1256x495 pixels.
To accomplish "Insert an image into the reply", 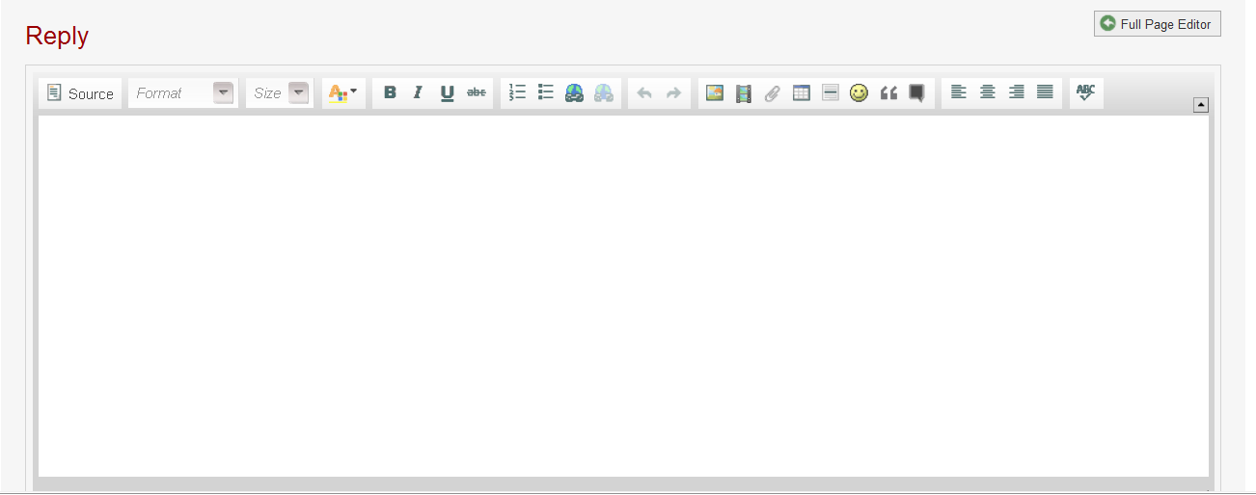I will (714, 93).
